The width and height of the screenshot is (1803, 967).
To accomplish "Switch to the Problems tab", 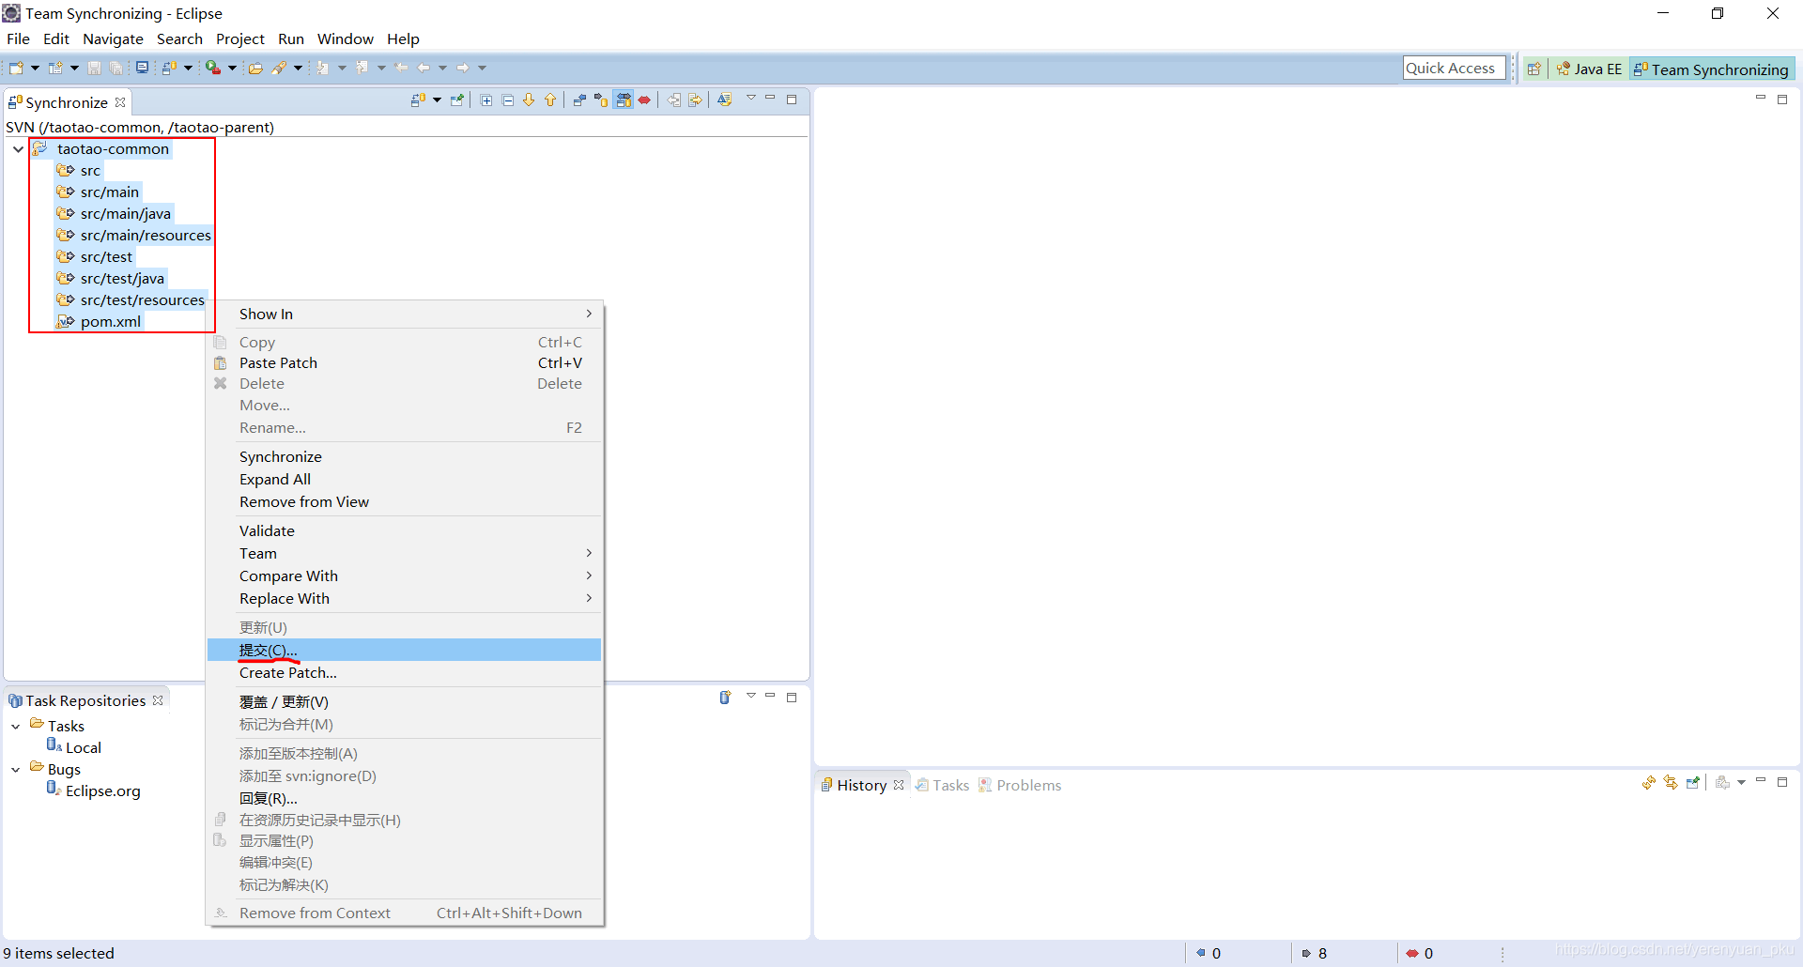I will click(1020, 786).
